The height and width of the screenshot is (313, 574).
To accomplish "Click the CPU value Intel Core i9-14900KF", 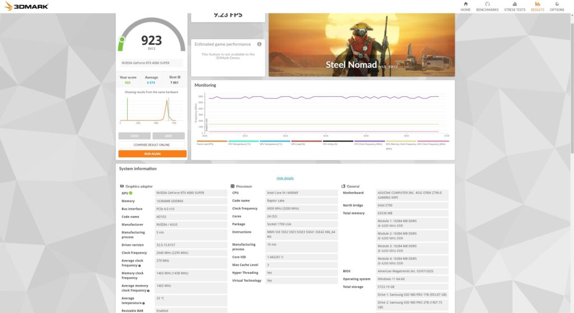I will click(301, 193).
